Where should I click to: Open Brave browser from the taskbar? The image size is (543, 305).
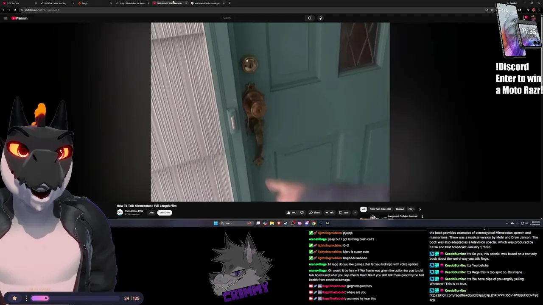click(279, 223)
